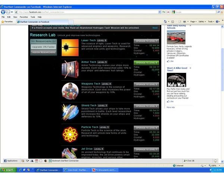Expand the Safety dropdown menu

(x=202, y=22)
